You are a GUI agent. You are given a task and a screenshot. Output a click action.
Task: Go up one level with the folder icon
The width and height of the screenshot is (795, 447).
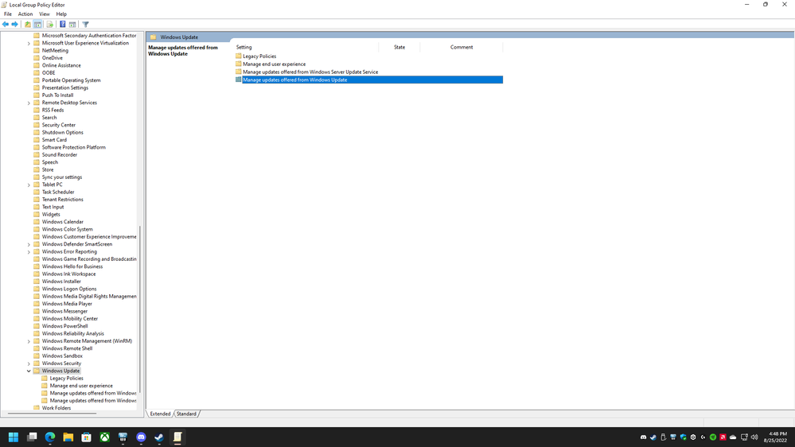coord(28,25)
